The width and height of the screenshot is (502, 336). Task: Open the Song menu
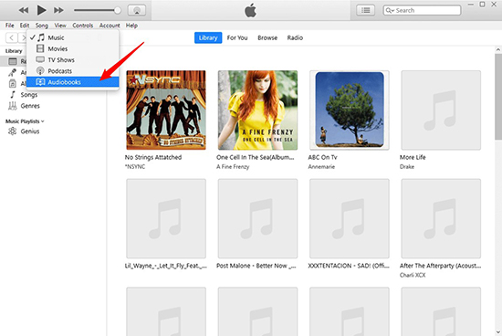(x=42, y=26)
